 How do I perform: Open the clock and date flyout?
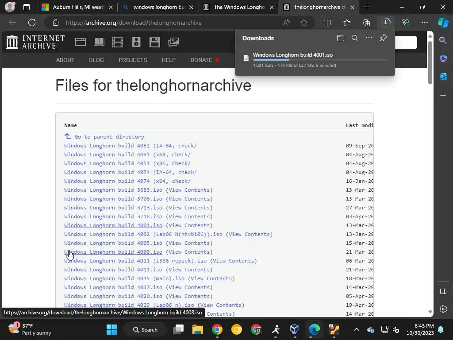420,329
